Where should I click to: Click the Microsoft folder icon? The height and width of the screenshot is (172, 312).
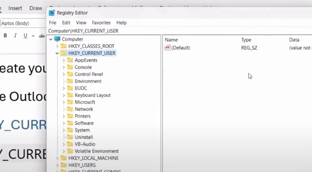pyautogui.click(x=70, y=102)
